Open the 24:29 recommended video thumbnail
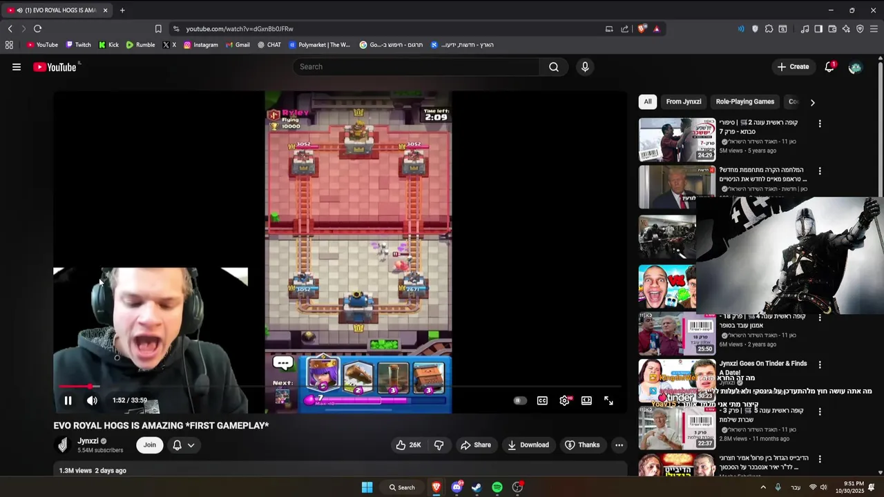The width and height of the screenshot is (884, 497). tap(677, 139)
